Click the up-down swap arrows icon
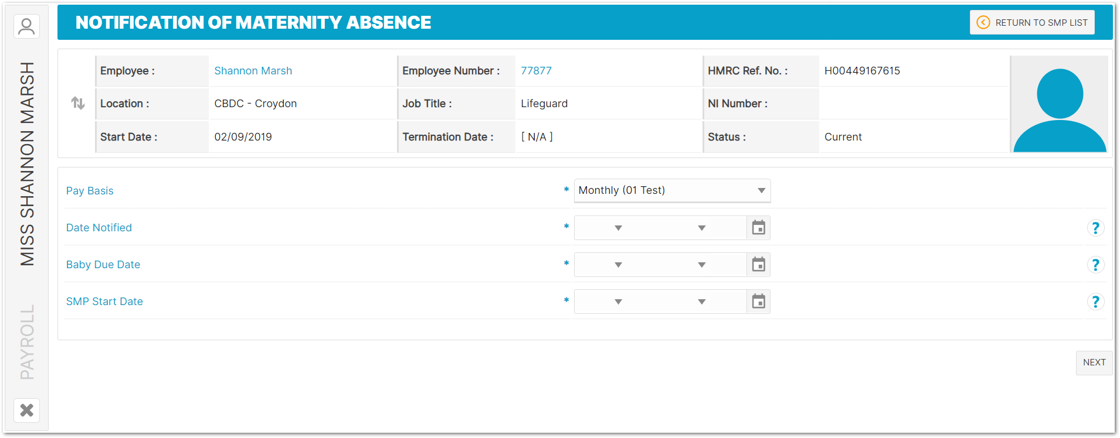Image resolution: width=1120 pixels, height=438 pixels. pyautogui.click(x=78, y=104)
